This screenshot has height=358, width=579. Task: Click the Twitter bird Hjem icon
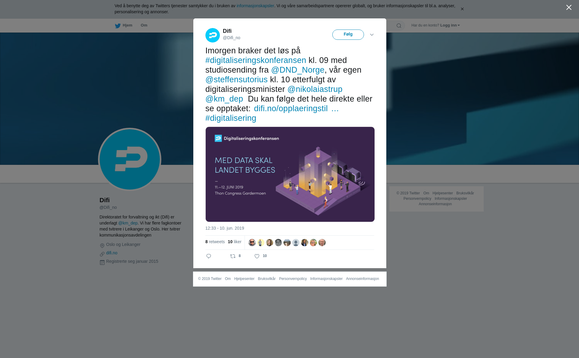coord(118,26)
